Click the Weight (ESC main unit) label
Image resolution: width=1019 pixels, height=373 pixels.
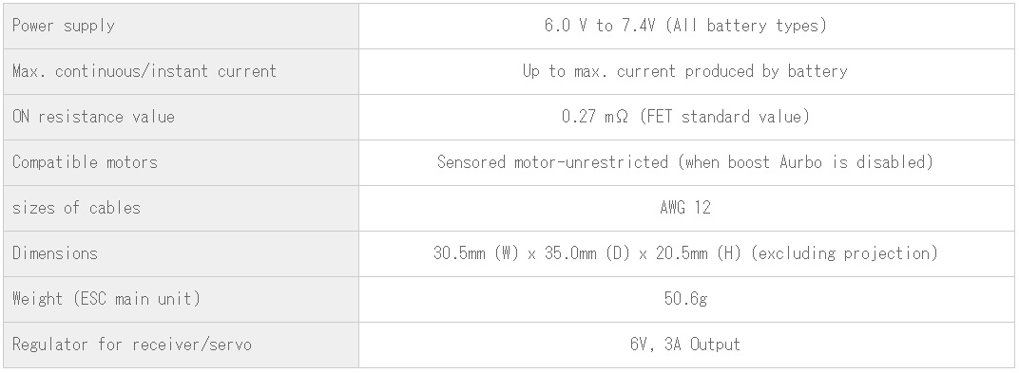coord(106,299)
